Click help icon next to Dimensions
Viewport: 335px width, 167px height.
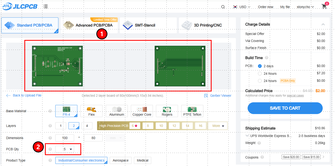[x=50, y=138]
